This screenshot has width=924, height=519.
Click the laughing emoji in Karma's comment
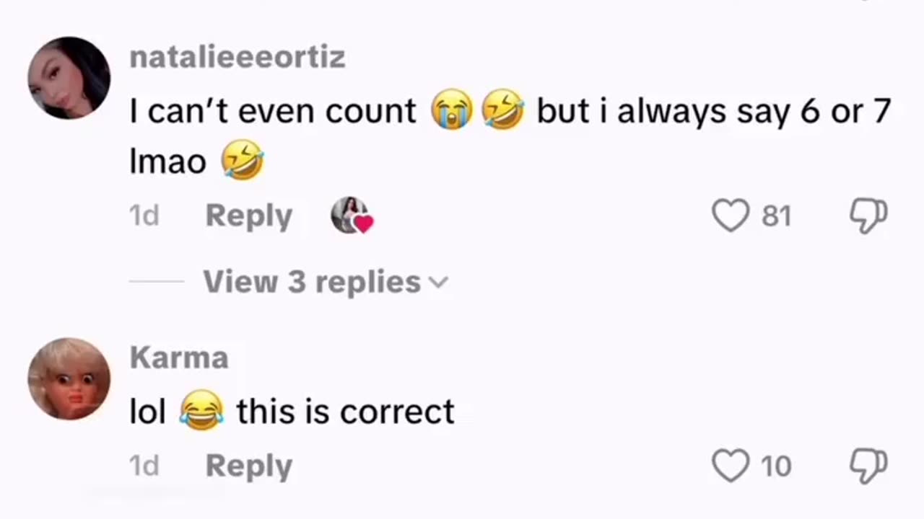[201, 412]
